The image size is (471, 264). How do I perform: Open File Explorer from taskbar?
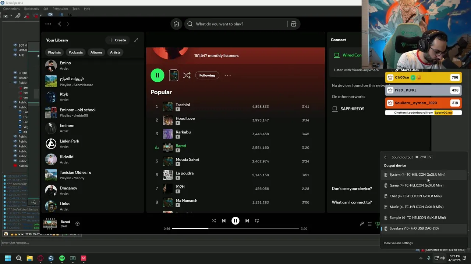pos(29,258)
